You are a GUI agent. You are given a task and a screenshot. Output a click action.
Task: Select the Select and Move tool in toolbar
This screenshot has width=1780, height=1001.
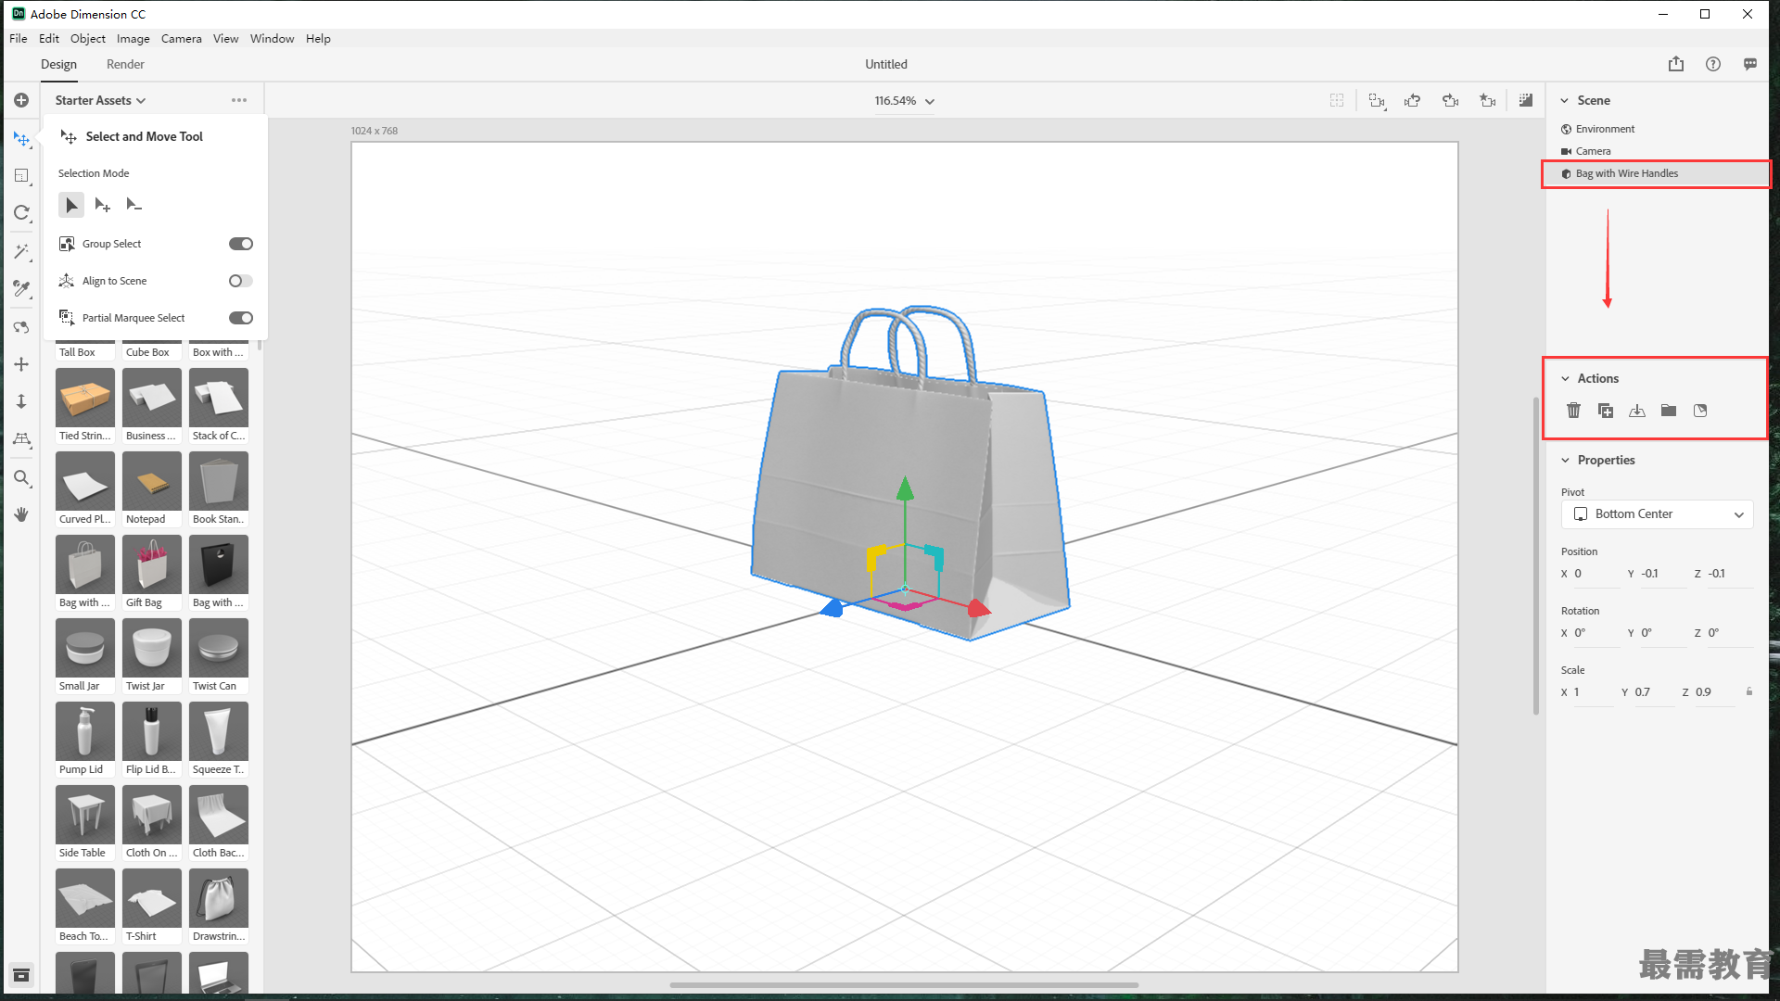coord(21,139)
